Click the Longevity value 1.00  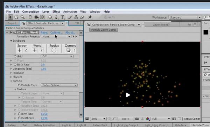pyautogui.click(x=43, y=69)
